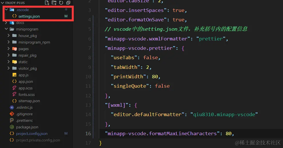The image size is (283, 148).
Task: Expand the pages folder chevron
Action: [x=9, y=48]
